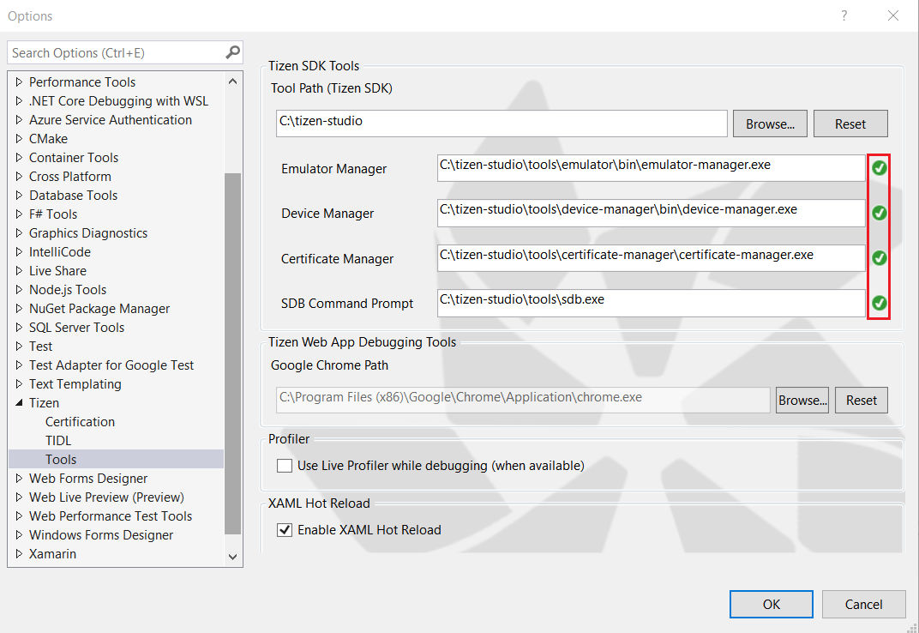Disable Enable XAML Hot Reload

tap(284, 529)
